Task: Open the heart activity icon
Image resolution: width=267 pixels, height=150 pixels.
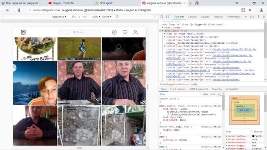Action: [x=125, y=32]
